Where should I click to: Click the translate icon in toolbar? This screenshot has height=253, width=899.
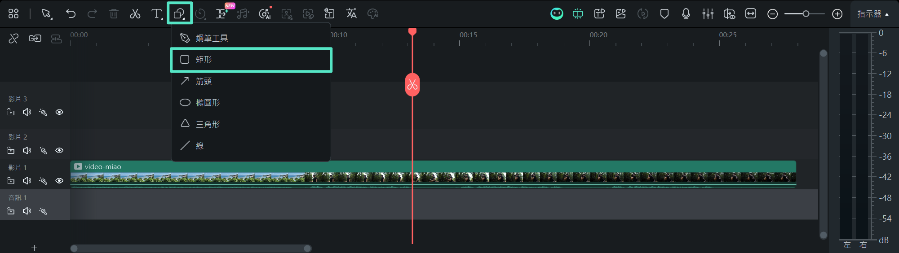click(x=351, y=14)
